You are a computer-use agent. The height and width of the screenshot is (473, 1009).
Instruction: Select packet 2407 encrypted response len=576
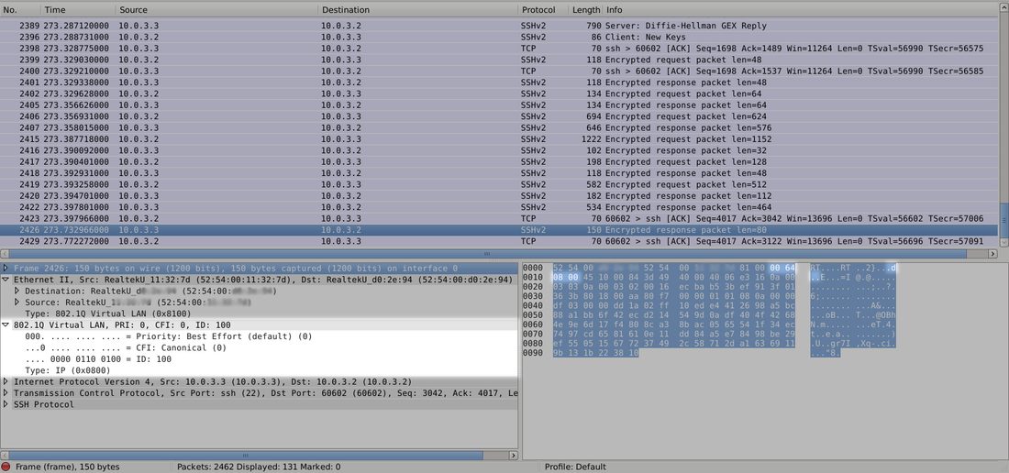point(499,128)
